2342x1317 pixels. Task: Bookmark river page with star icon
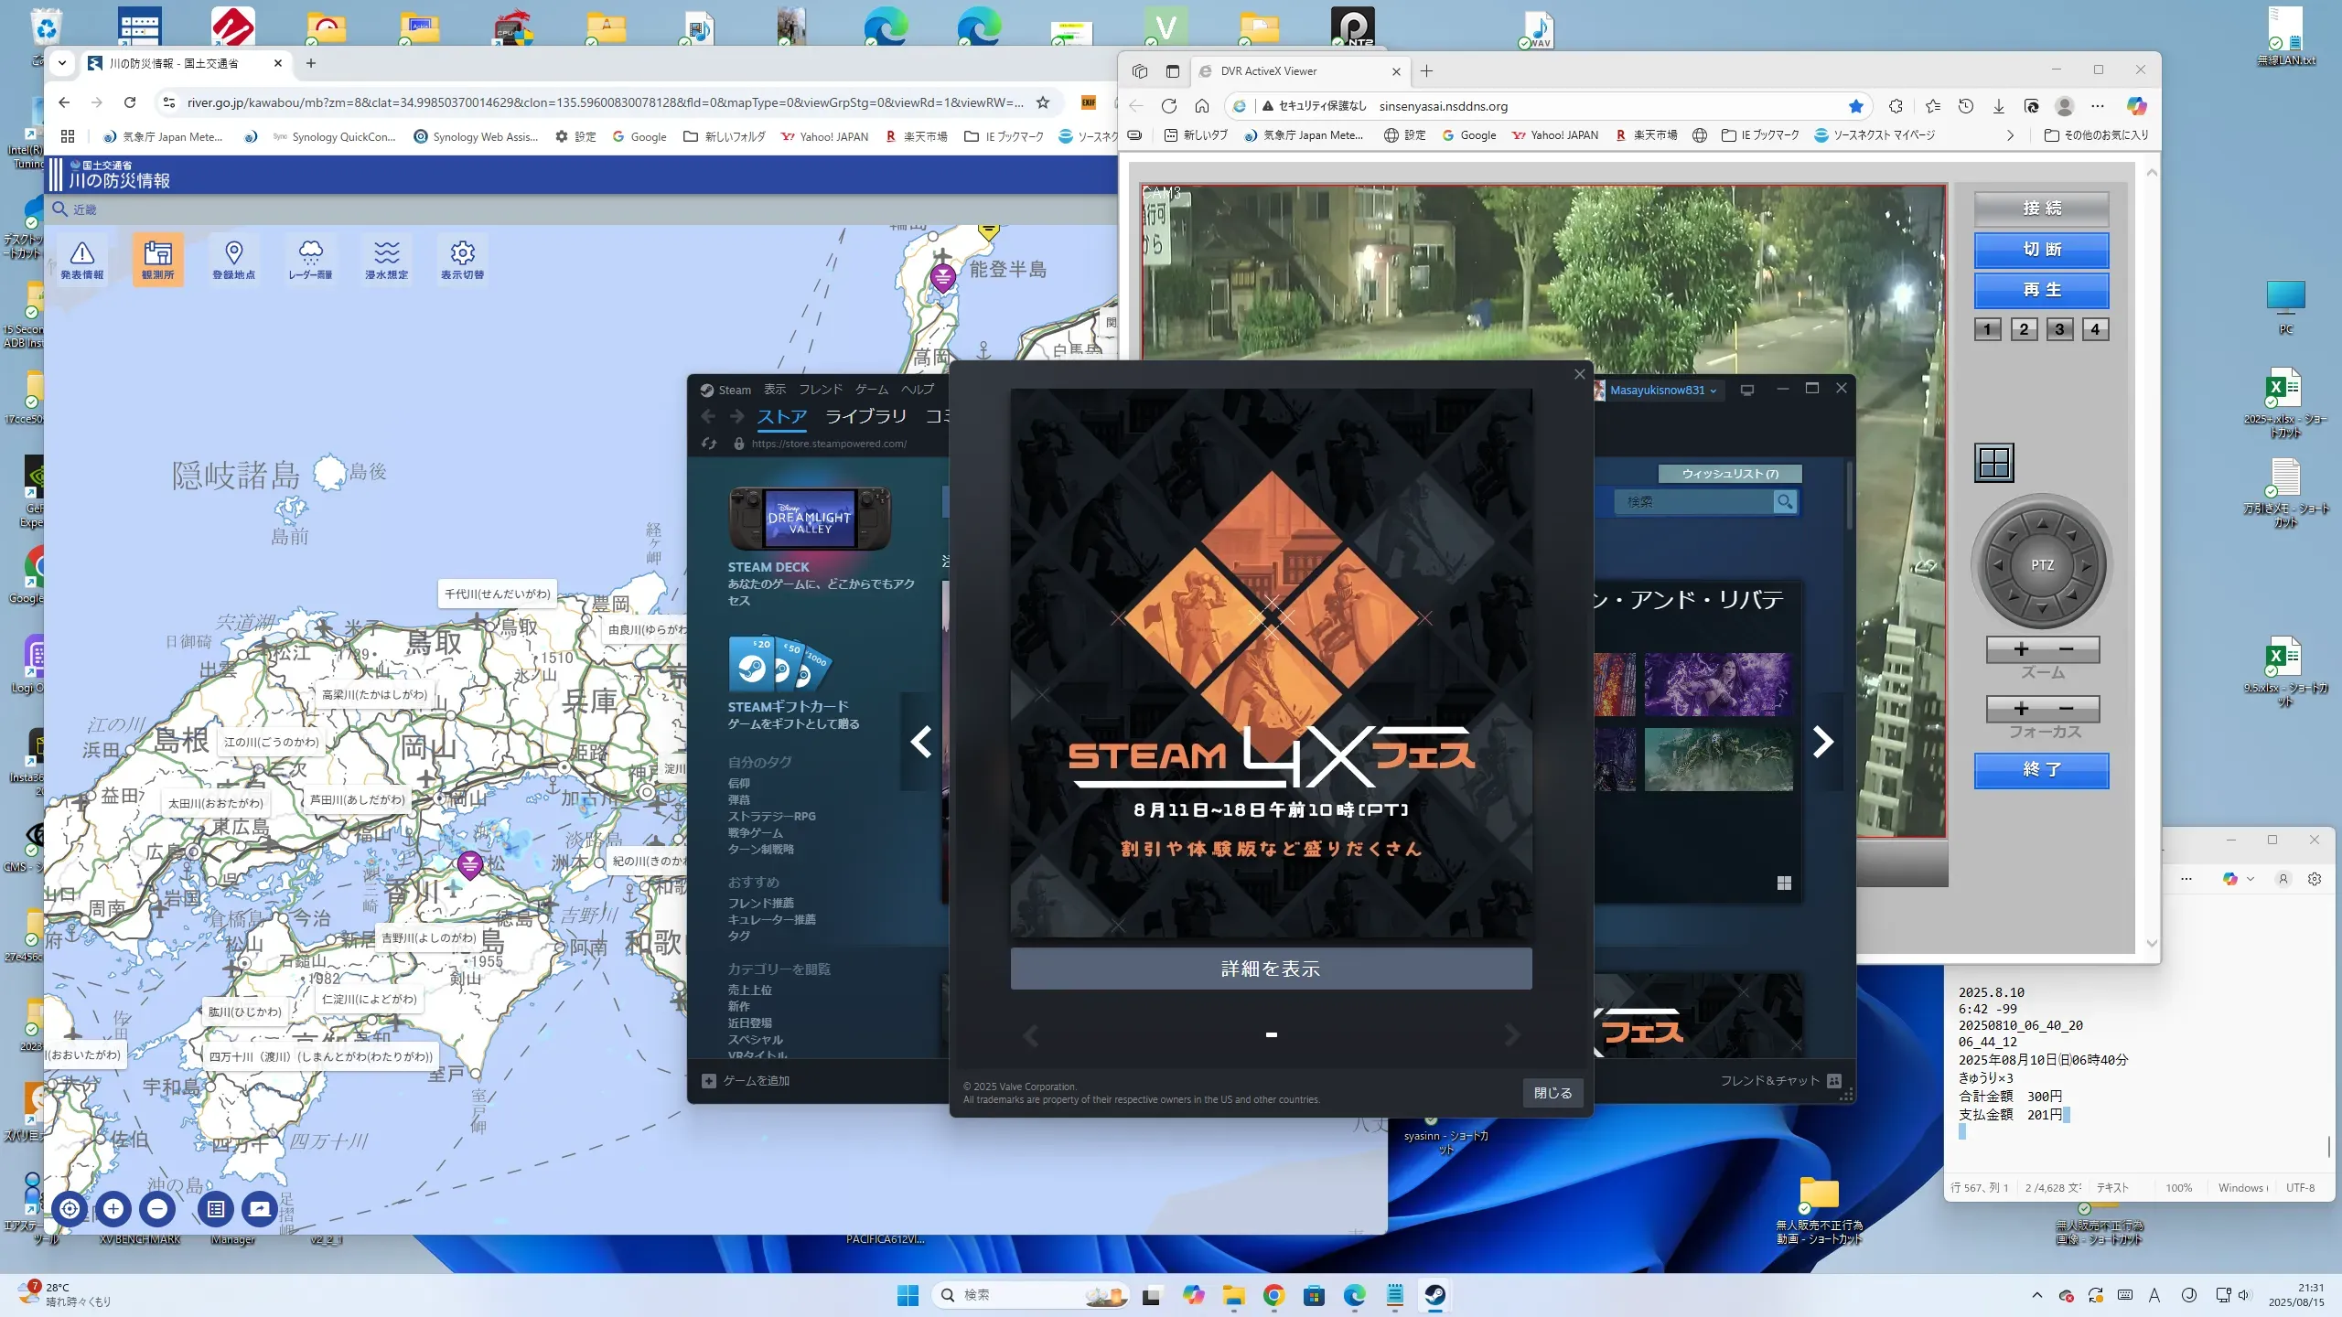point(1043,102)
